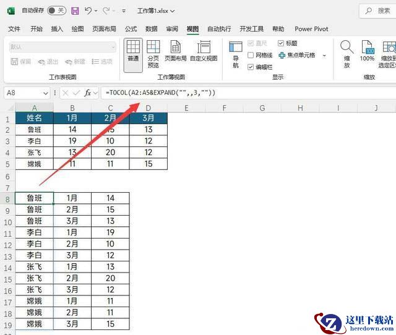Open the 帮助 tab

tap(278, 29)
